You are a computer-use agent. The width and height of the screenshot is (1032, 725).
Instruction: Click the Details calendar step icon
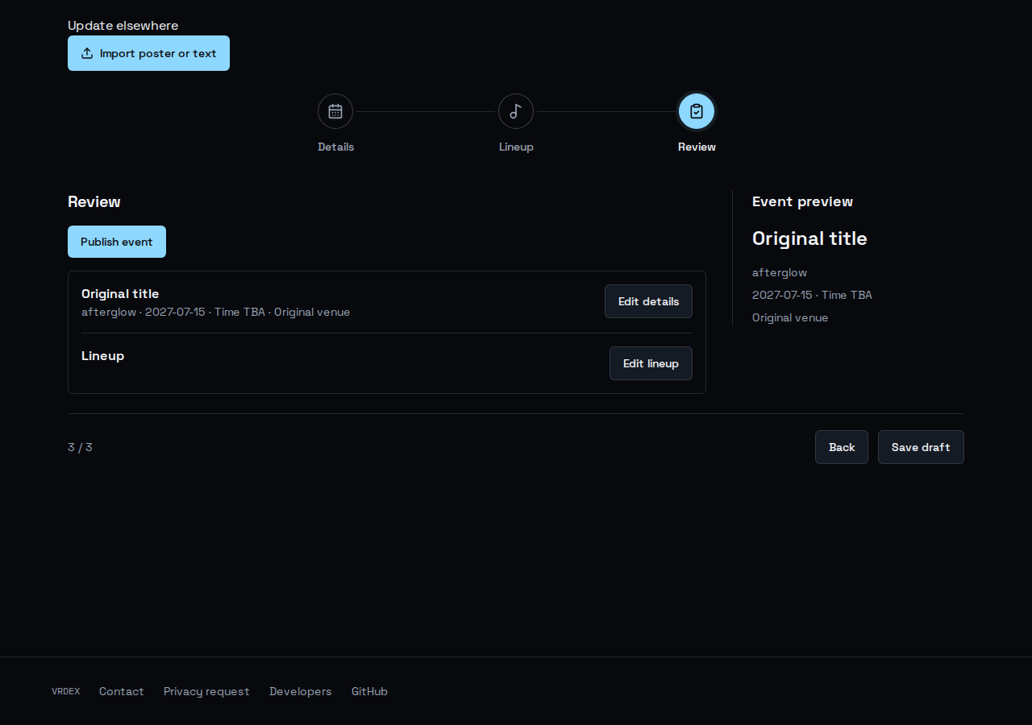coord(335,111)
